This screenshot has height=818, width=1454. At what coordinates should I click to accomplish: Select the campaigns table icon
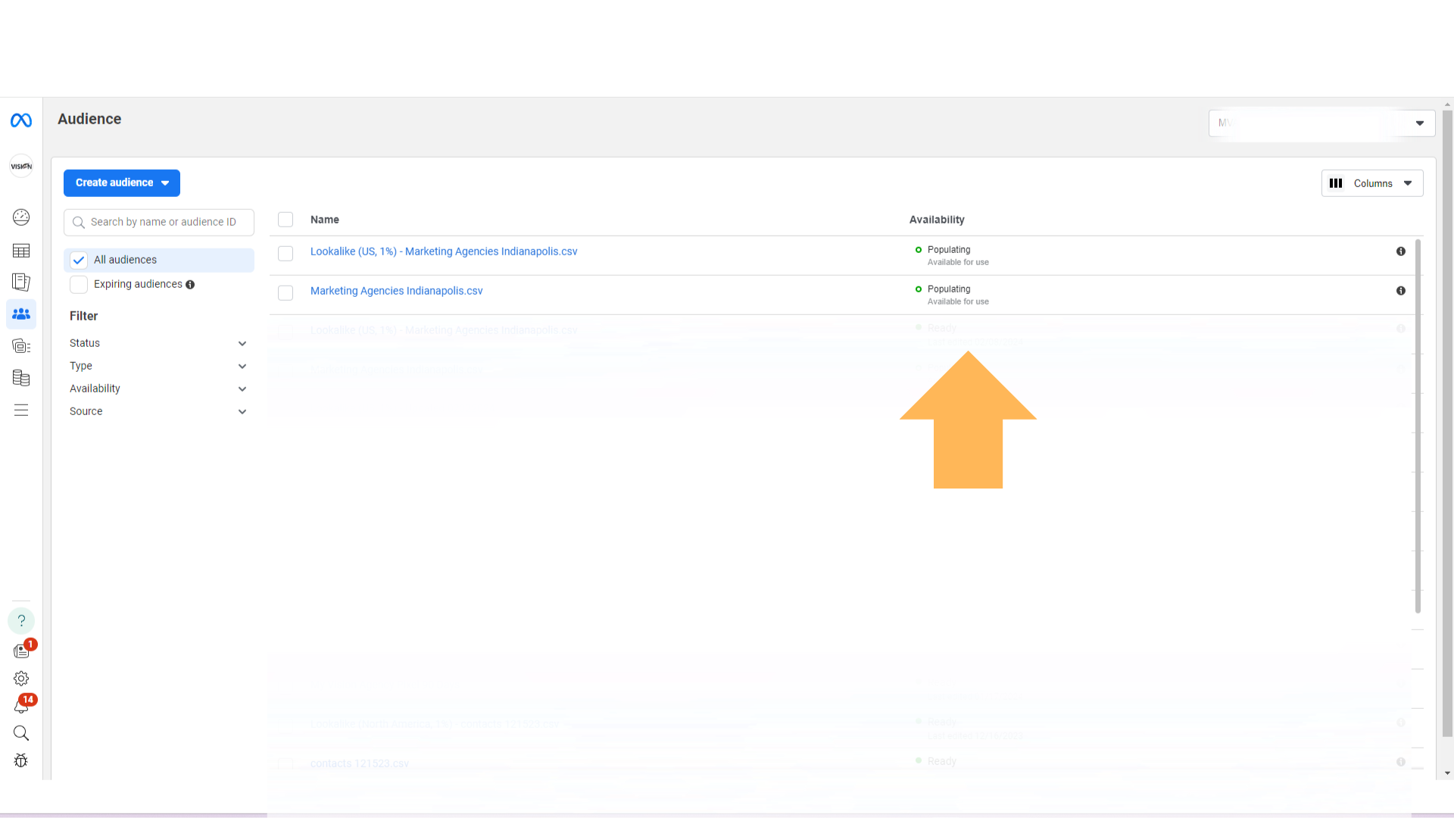(x=21, y=250)
